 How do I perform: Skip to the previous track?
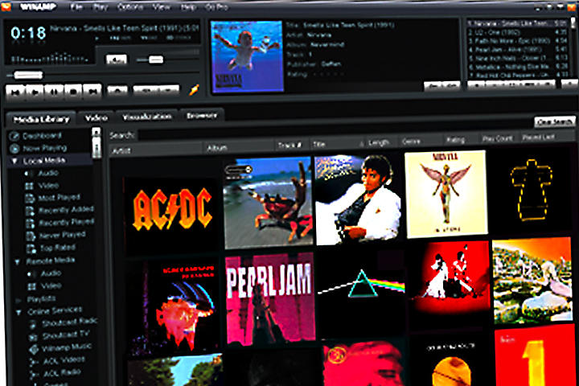click(15, 90)
